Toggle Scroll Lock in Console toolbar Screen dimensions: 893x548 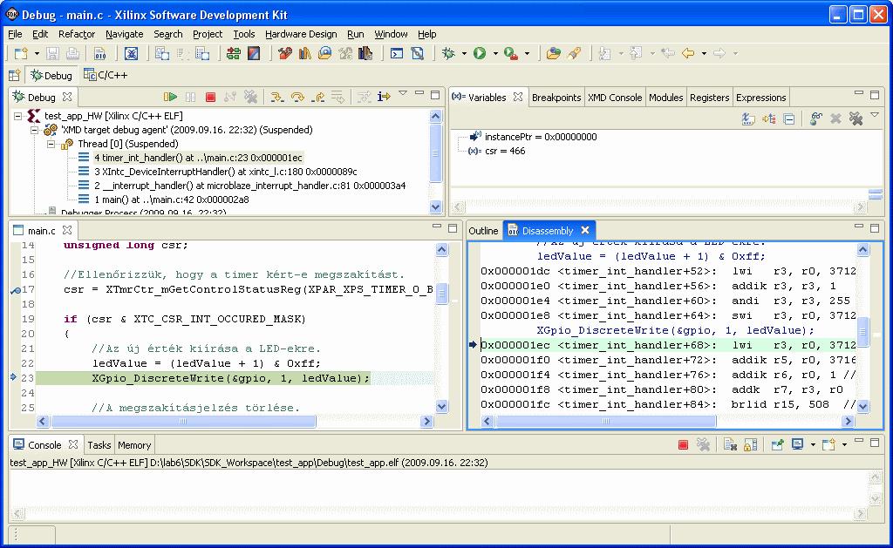[x=751, y=445]
